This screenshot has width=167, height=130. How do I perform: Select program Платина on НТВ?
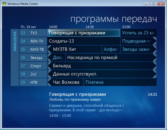[x=120, y=82]
